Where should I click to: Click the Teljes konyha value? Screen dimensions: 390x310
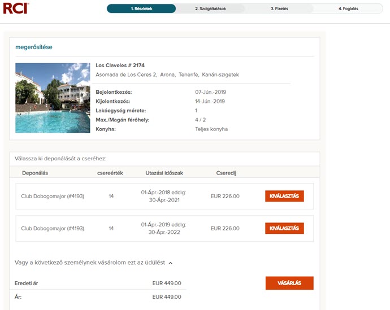tap(211, 129)
